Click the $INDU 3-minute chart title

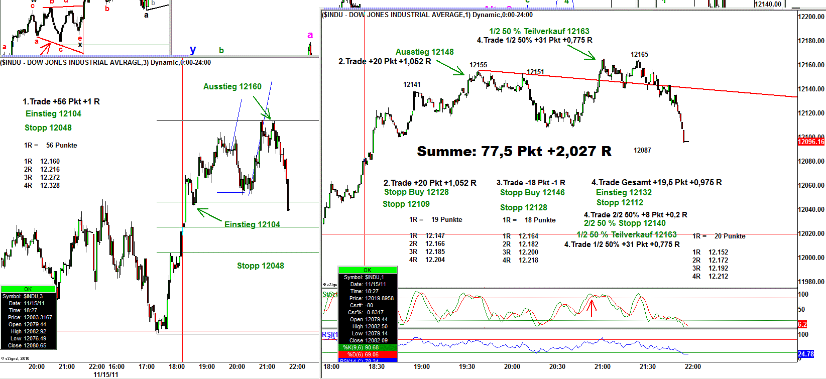pyautogui.click(x=105, y=63)
